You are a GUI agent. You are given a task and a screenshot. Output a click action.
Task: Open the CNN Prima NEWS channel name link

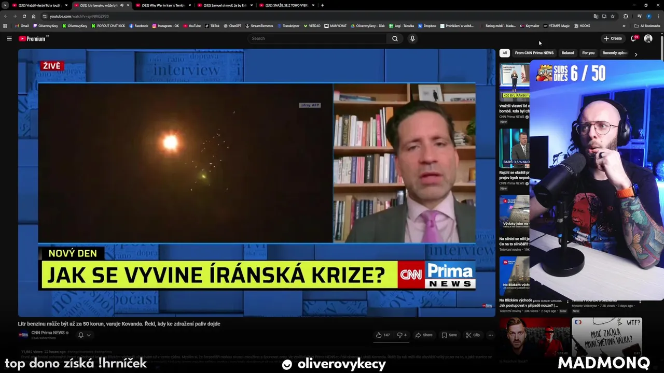point(48,333)
